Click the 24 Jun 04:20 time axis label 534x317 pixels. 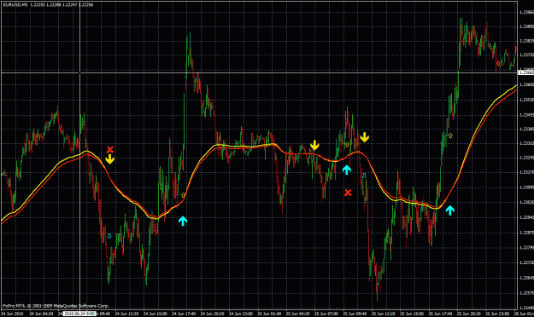coord(41,314)
